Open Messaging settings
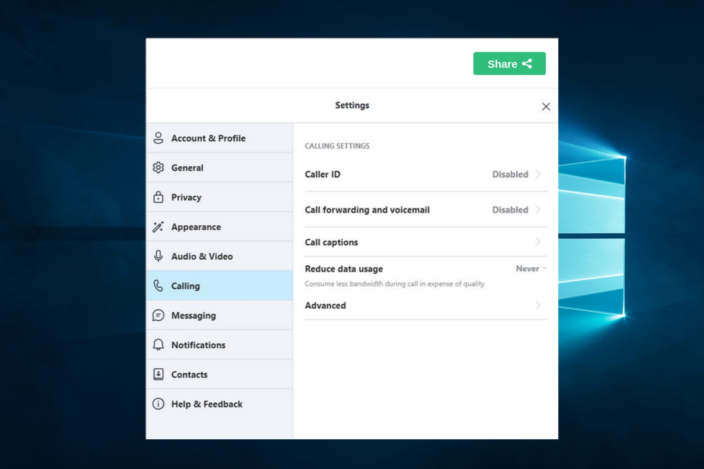This screenshot has height=469, width=704. click(220, 315)
